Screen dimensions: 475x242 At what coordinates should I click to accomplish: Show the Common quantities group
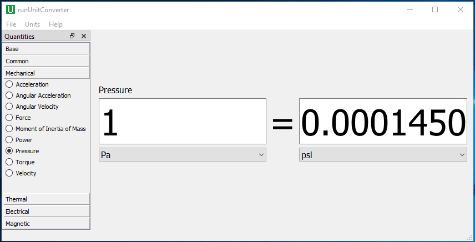pyautogui.click(x=47, y=61)
